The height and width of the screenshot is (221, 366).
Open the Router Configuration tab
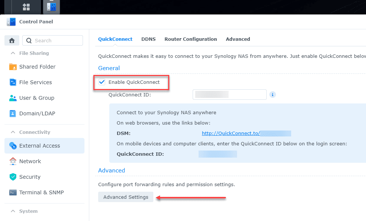[190, 39]
